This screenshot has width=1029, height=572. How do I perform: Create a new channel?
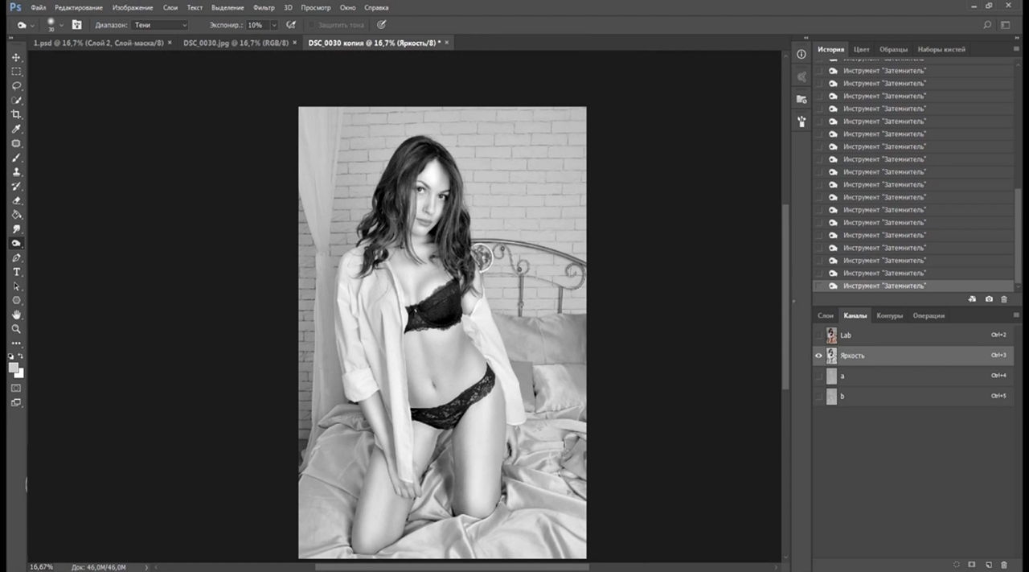[x=989, y=566]
